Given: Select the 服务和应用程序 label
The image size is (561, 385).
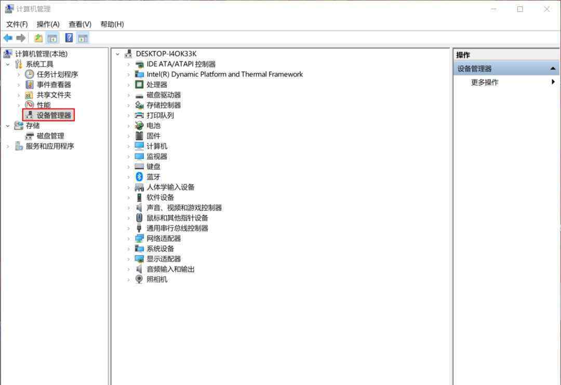Looking at the screenshot, I should [x=50, y=146].
